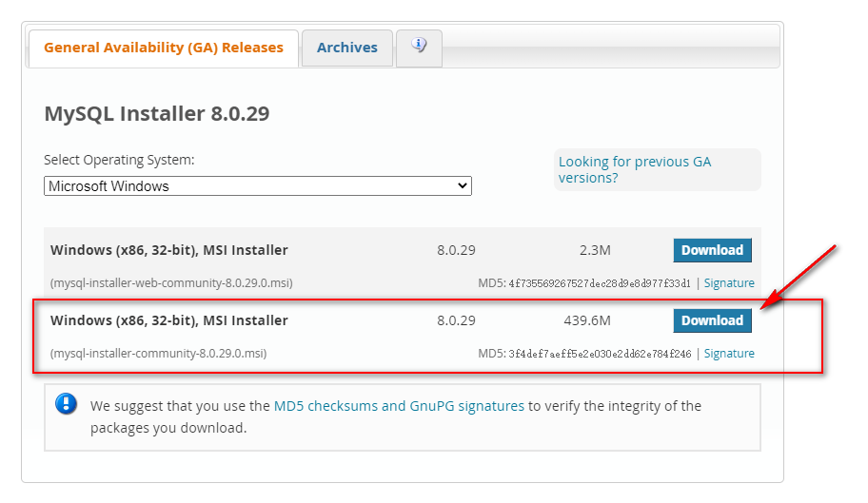This screenshot has width=868, height=503.
Task: Open Signature link for web-community installer
Action: pyautogui.click(x=729, y=283)
